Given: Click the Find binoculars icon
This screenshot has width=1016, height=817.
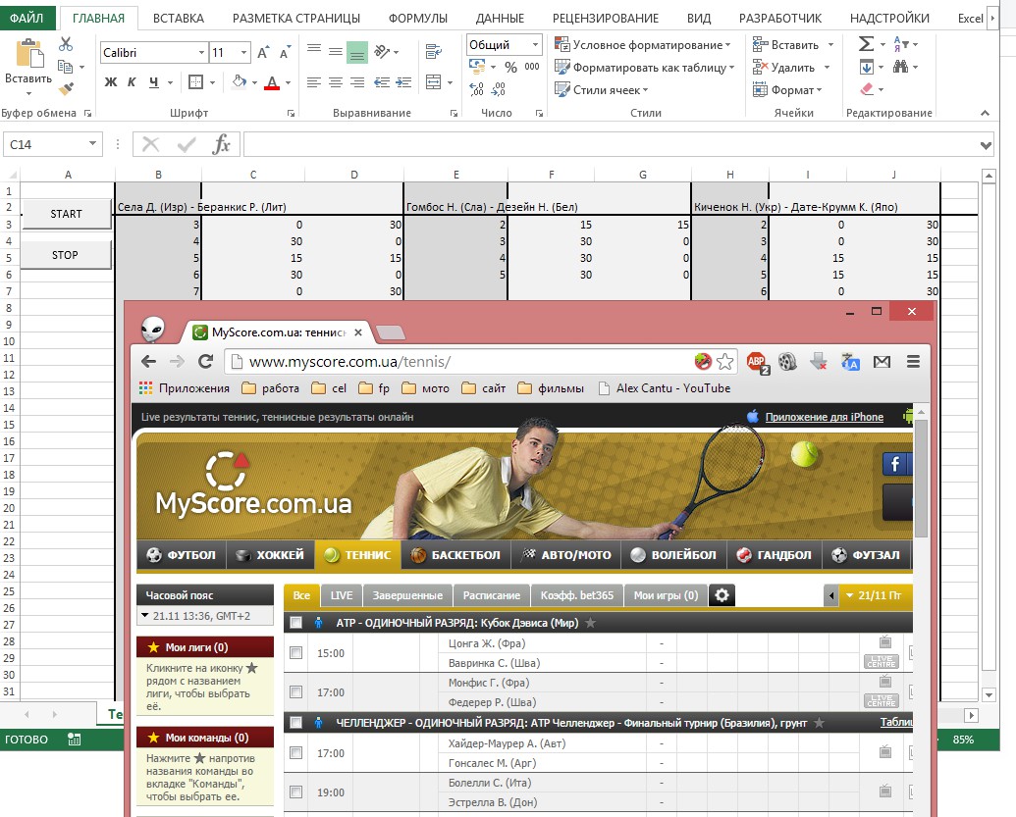Looking at the screenshot, I should [x=900, y=67].
